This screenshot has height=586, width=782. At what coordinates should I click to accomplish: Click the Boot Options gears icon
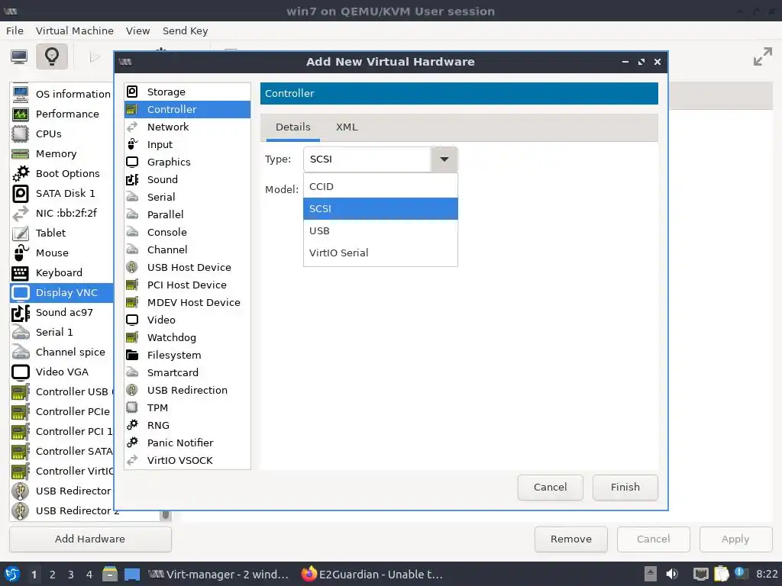click(x=21, y=173)
